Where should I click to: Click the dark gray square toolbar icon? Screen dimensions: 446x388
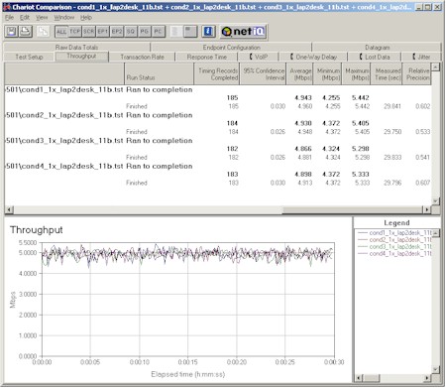click(x=190, y=32)
